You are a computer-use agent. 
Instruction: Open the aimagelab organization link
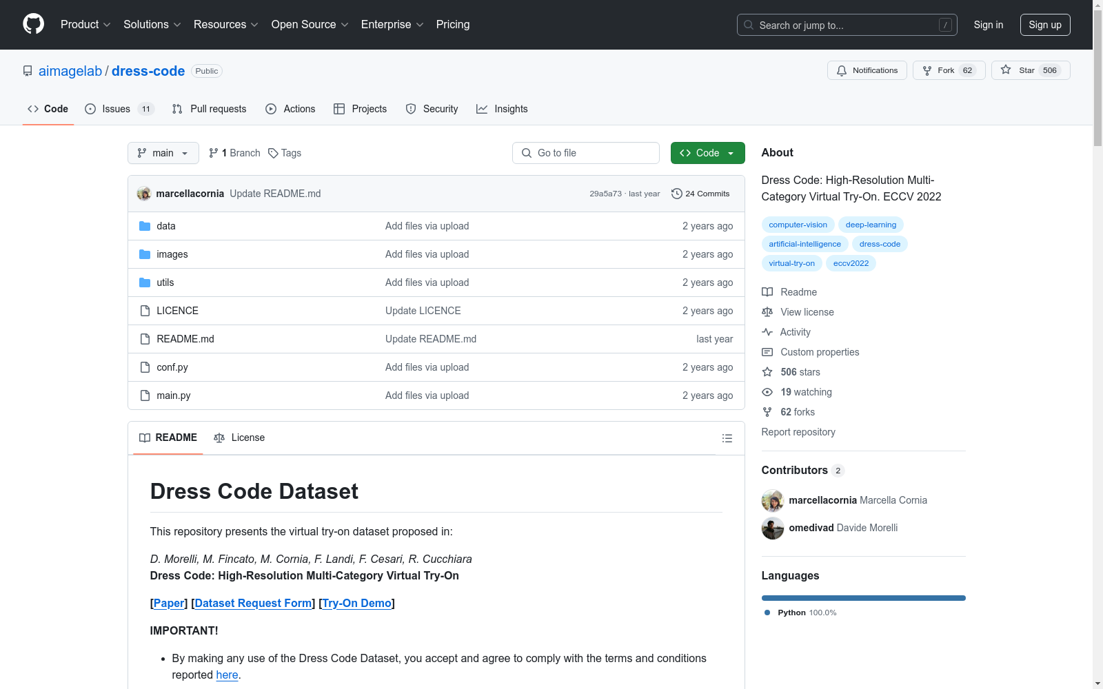click(x=70, y=71)
